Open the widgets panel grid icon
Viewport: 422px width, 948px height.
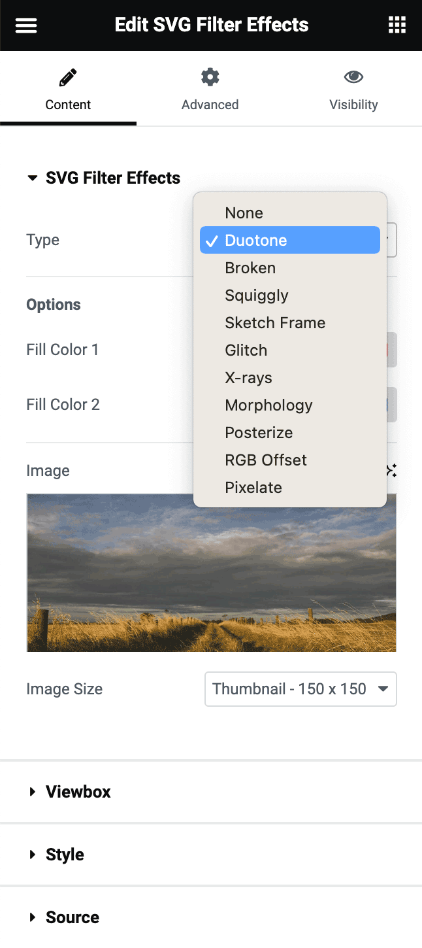(x=397, y=25)
